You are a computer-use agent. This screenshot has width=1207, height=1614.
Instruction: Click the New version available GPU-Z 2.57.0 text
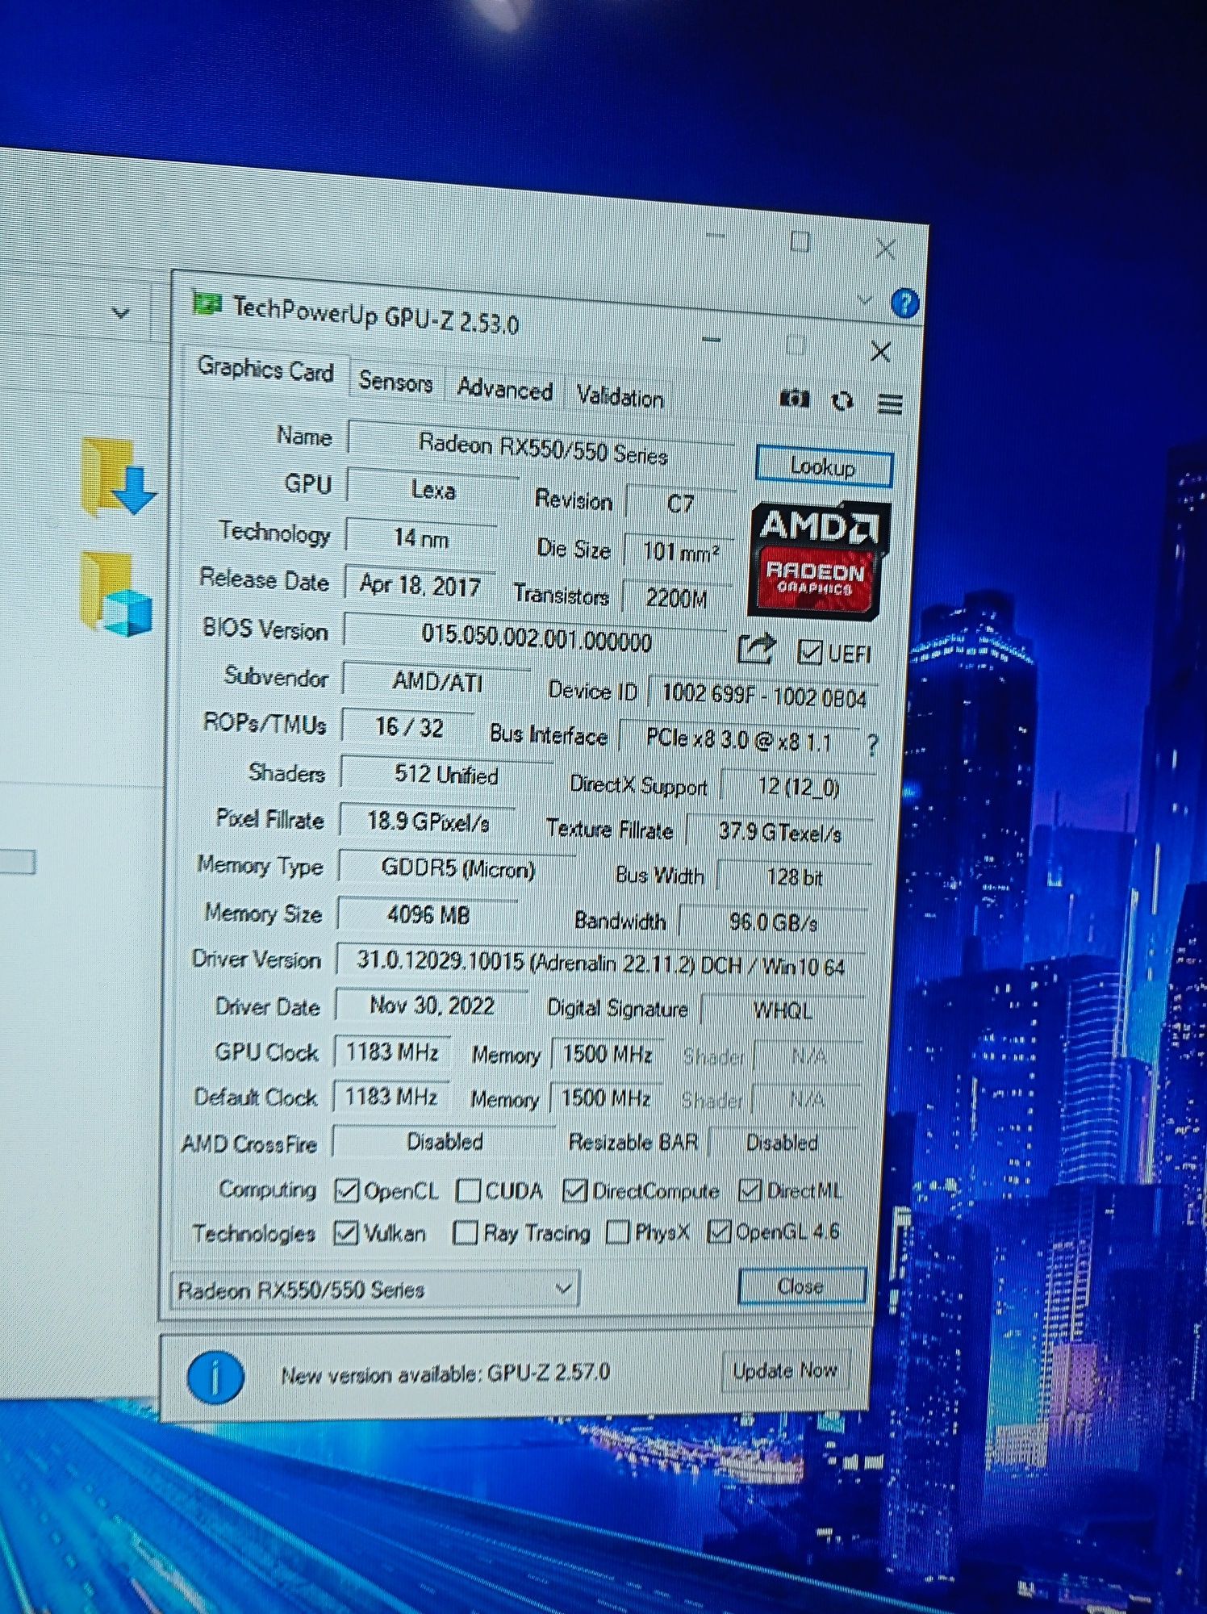click(445, 1373)
